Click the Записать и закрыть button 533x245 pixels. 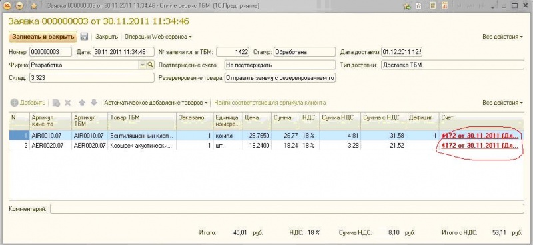[x=43, y=37]
